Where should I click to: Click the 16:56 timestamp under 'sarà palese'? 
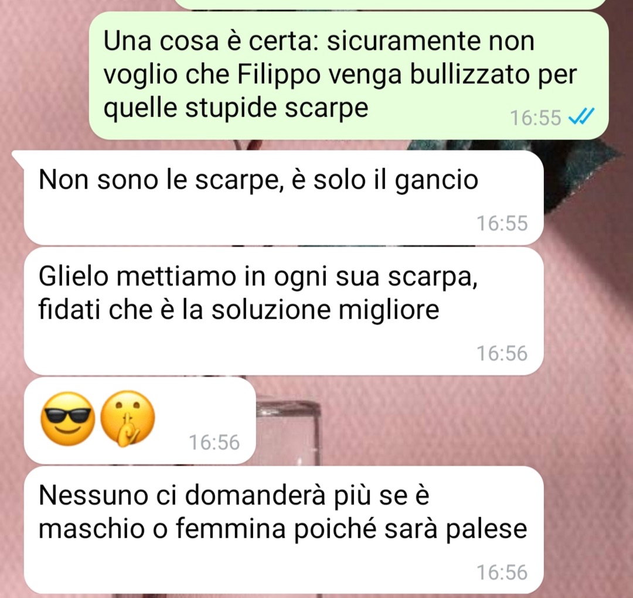point(502,572)
